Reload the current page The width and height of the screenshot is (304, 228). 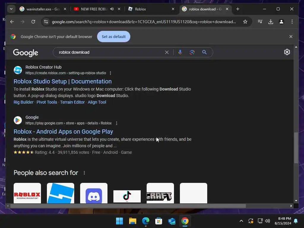(x=33, y=22)
